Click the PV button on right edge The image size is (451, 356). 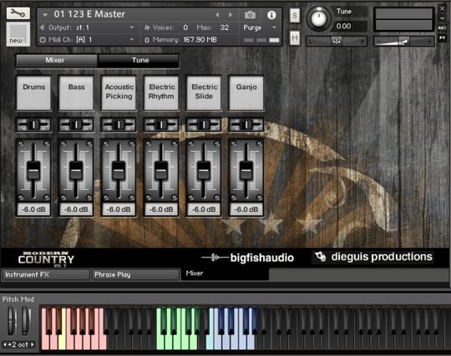click(x=442, y=38)
